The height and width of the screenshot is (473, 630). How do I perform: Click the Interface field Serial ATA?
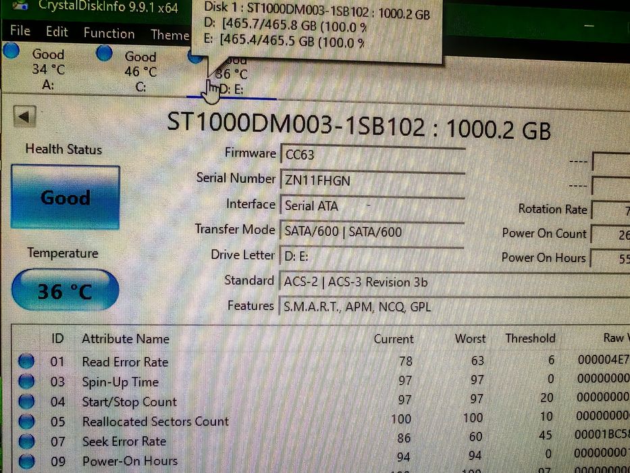(372, 205)
